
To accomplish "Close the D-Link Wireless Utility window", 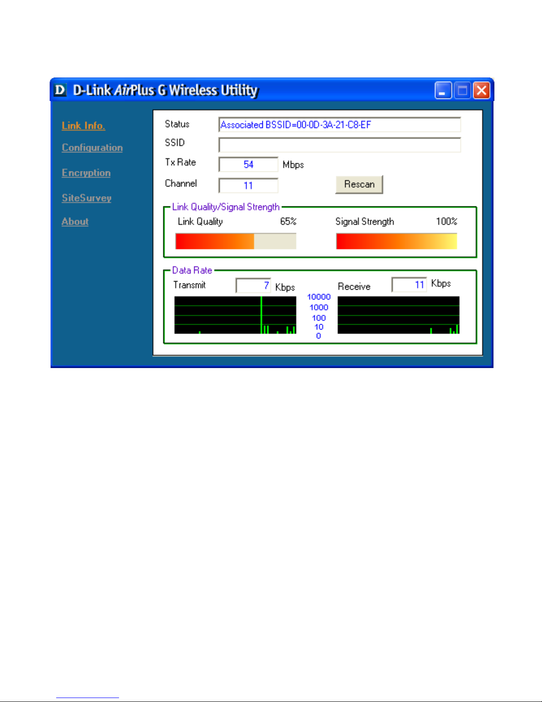I will [481, 90].
